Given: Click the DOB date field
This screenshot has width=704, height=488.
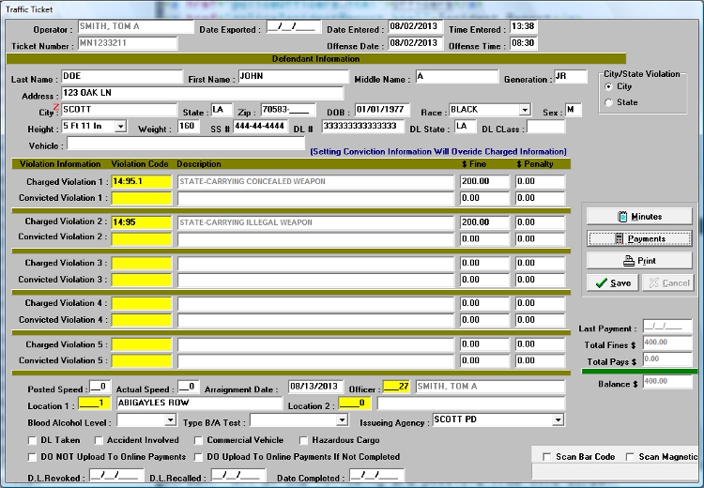Looking at the screenshot, I should (382, 110).
